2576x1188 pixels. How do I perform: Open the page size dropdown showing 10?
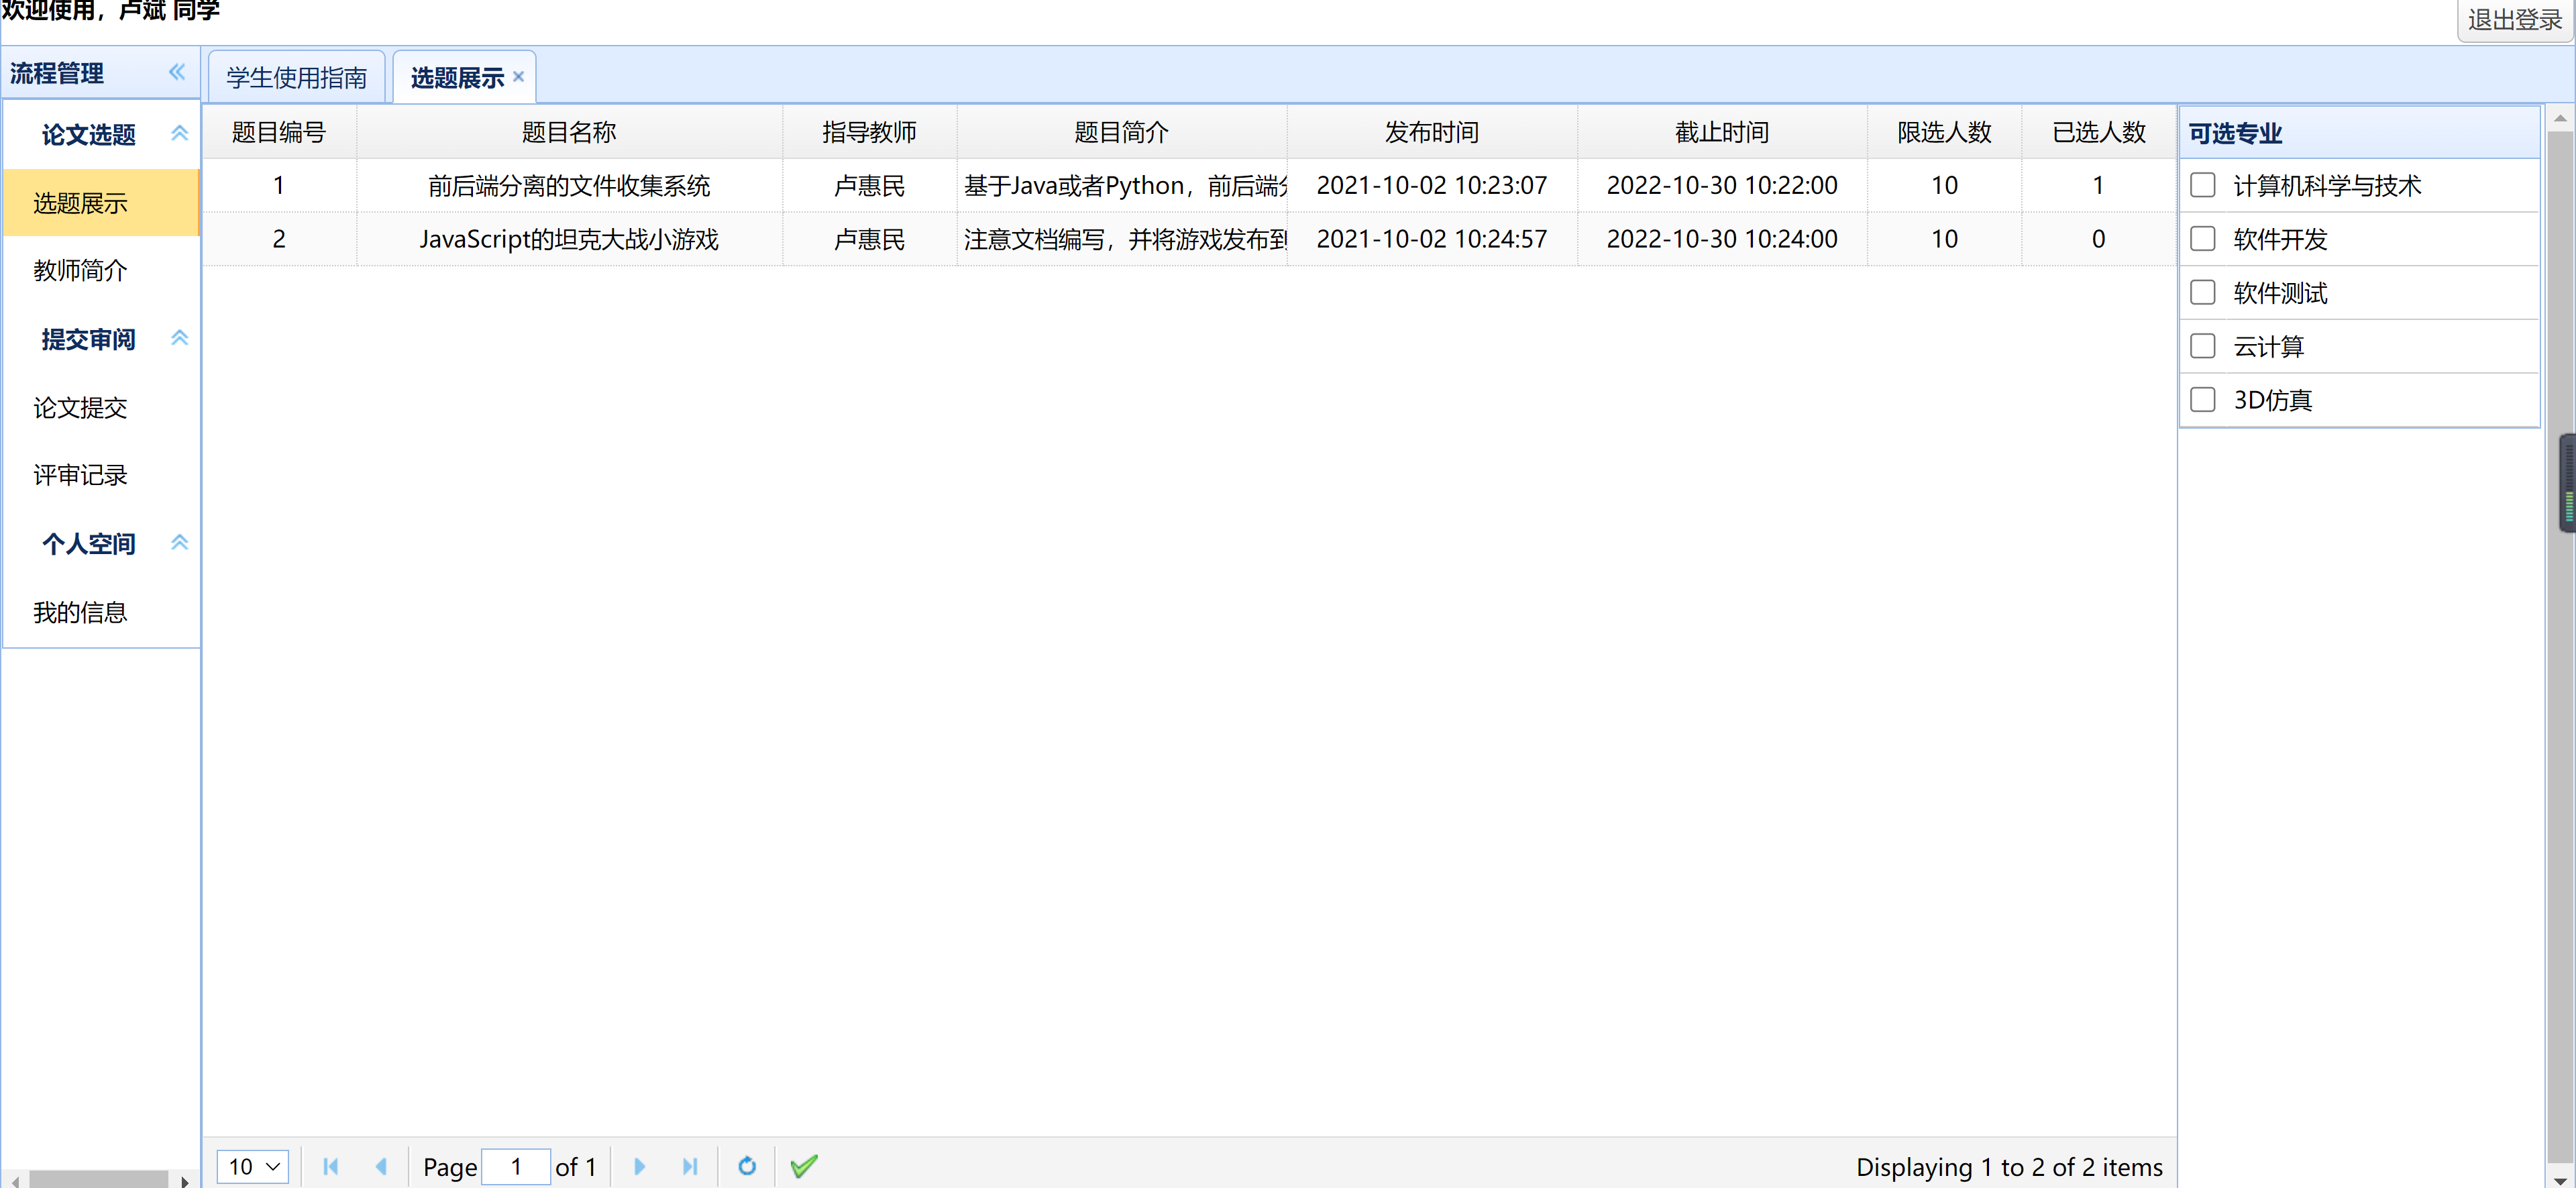(x=252, y=1166)
